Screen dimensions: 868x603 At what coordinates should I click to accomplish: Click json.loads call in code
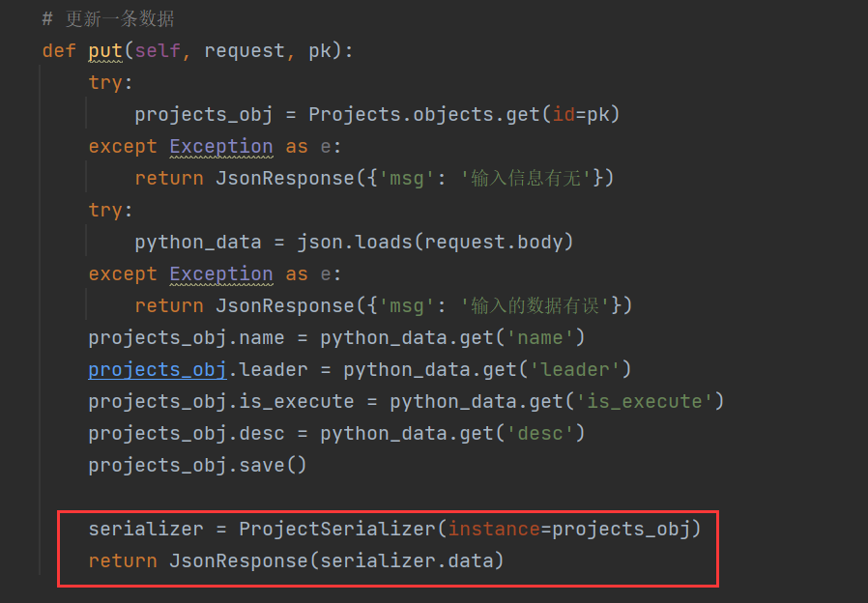tap(355, 243)
